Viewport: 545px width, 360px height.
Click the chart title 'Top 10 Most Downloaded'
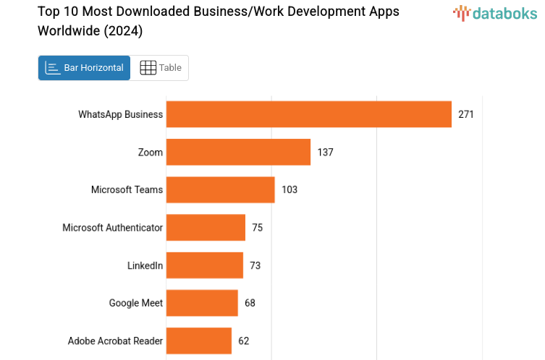coord(219,21)
